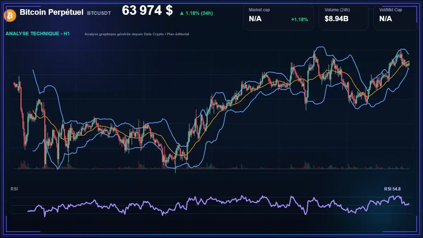
Task: Click the +1.18% value in Market cap card
Action: (299, 19)
